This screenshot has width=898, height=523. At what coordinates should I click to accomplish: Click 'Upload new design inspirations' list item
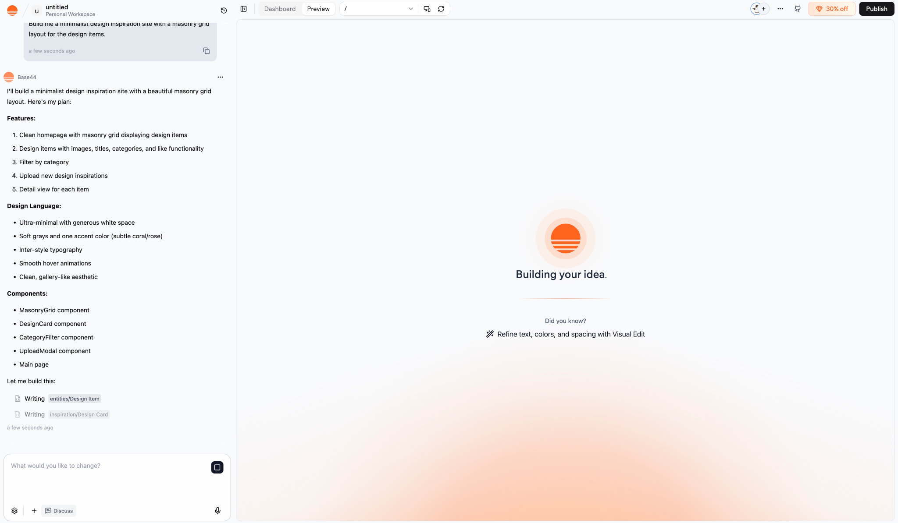[64, 176]
